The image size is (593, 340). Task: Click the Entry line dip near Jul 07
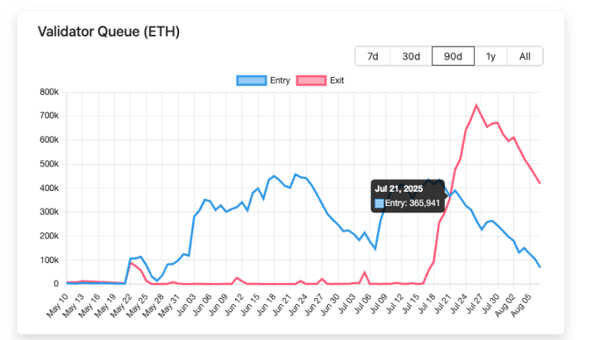[x=374, y=249]
